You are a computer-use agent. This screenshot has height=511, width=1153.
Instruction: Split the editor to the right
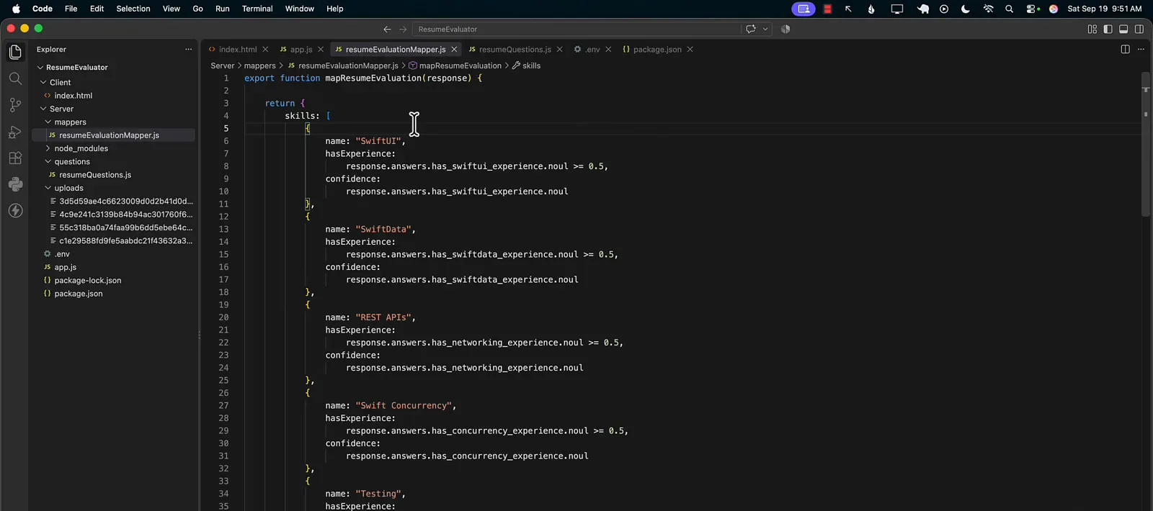tap(1125, 50)
